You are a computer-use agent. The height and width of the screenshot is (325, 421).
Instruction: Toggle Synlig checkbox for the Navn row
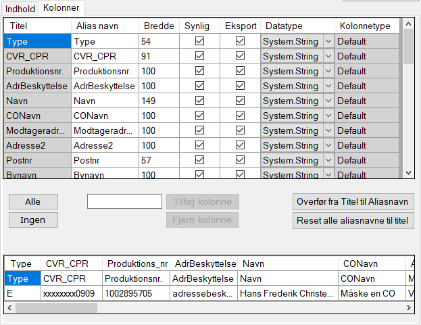click(x=199, y=101)
